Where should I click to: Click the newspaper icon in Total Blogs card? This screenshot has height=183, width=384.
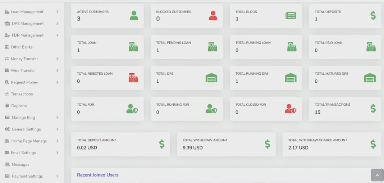pos(291,16)
